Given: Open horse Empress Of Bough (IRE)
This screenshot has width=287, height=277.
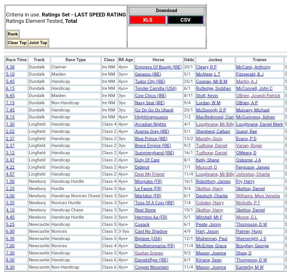Looking at the screenshot, I should (x=158, y=67).
